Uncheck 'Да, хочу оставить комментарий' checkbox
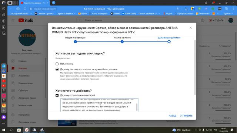 coord(57,95)
